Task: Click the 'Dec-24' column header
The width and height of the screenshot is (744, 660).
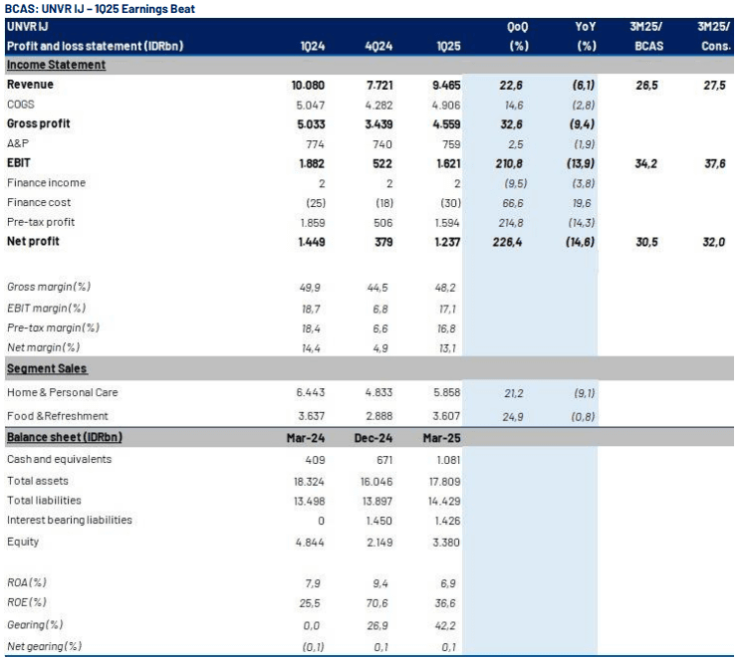Action: point(373,438)
